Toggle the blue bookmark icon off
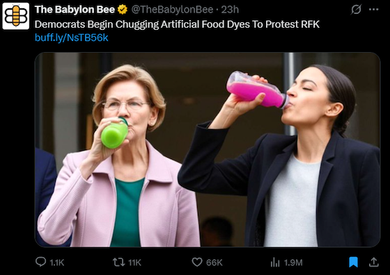The image size is (390, 275). click(x=353, y=262)
